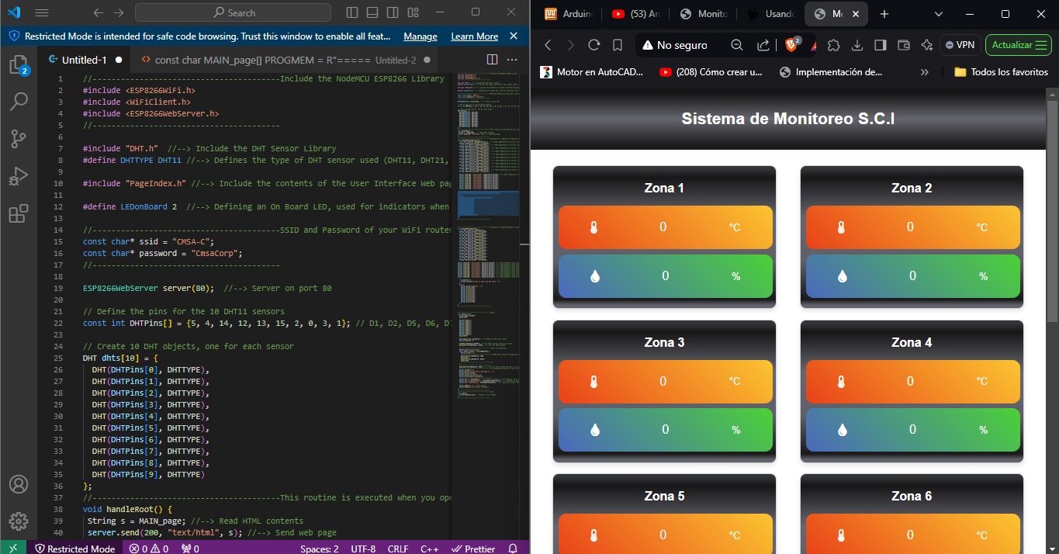The height and width of the screenshot is (554, 1059).
Task: Switch to the Untitled-1 editor tab
Action: [85, 59]
